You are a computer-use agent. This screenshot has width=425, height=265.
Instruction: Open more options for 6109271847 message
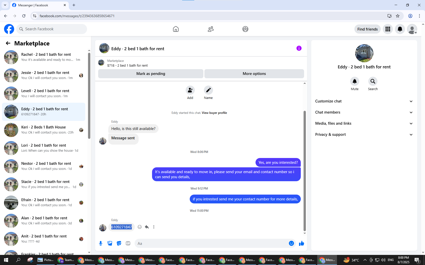[x=154, y=227]
